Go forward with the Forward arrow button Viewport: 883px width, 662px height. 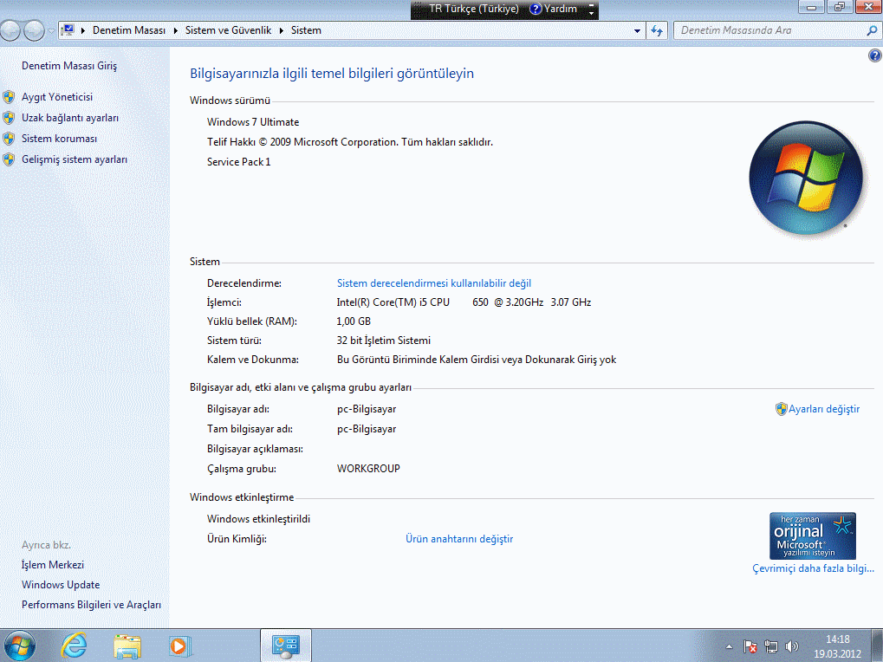tap(34, 30)
